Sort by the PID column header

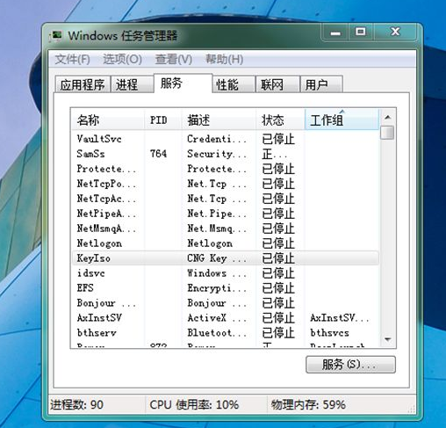[162, 120]
